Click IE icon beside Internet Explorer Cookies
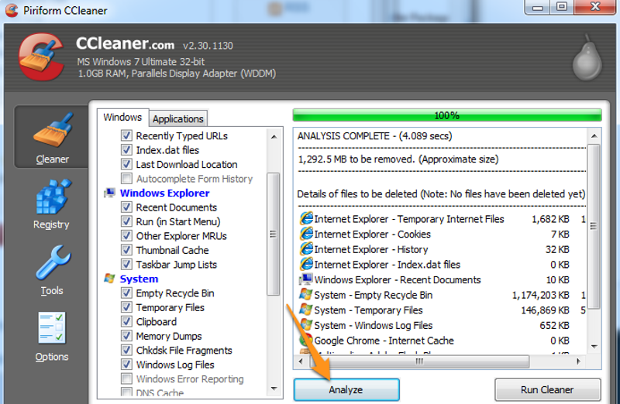 306,234
